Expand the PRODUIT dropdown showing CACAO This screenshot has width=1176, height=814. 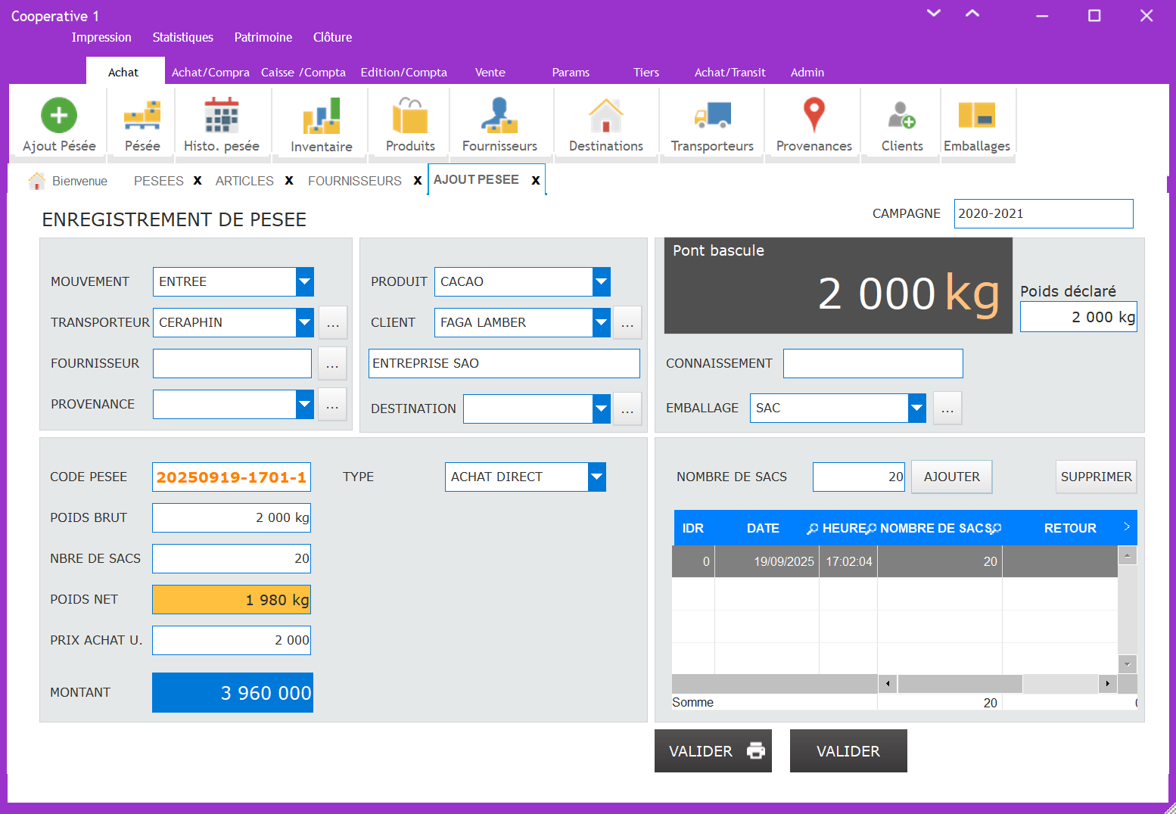click(601, 281)
